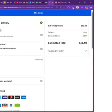Click the blue hexagon benefit card logo

[11, 105]
